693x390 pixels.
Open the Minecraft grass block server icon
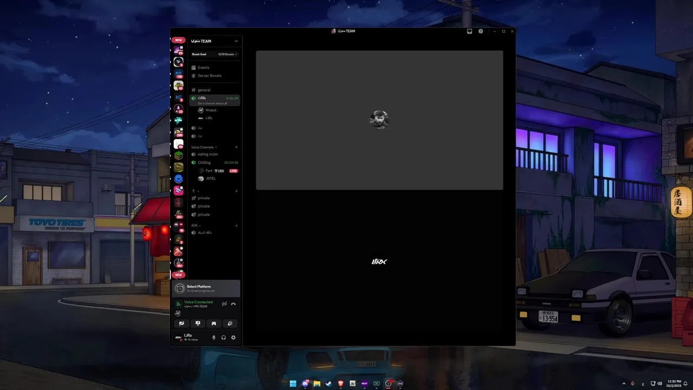(x=178, y=156)
